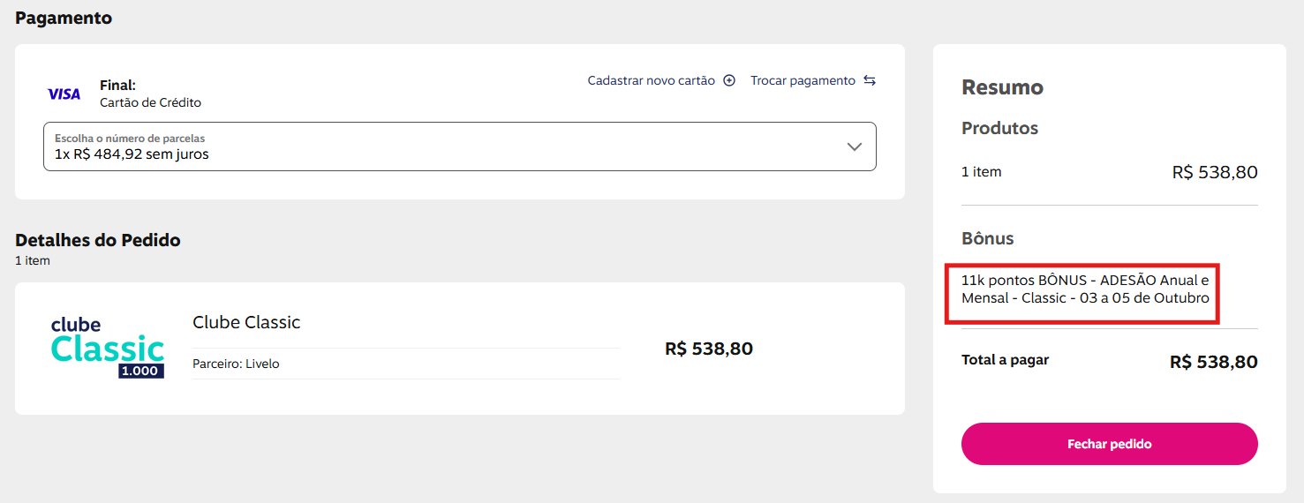Image resolution: width=1304 pixels, height=503 pixels.
Task: Click the order item price R$ 538,80
Action: click(709, 349)
